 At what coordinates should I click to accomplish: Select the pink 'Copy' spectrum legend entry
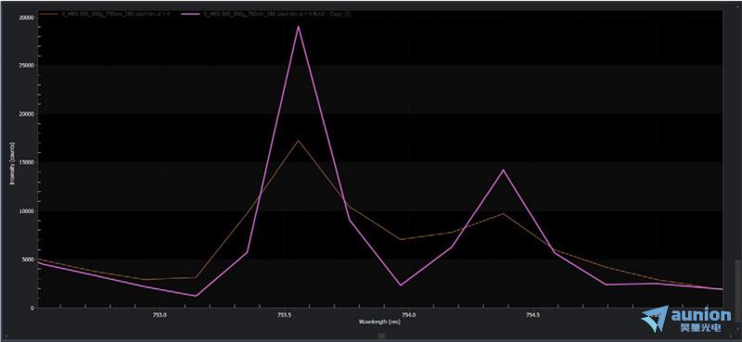pyautogui.click(x=265, y=14)
